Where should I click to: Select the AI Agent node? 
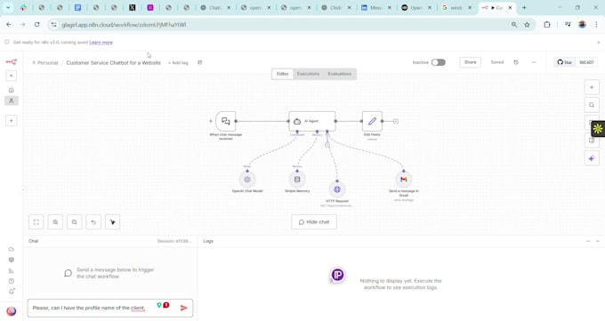(x=311, y=121)
